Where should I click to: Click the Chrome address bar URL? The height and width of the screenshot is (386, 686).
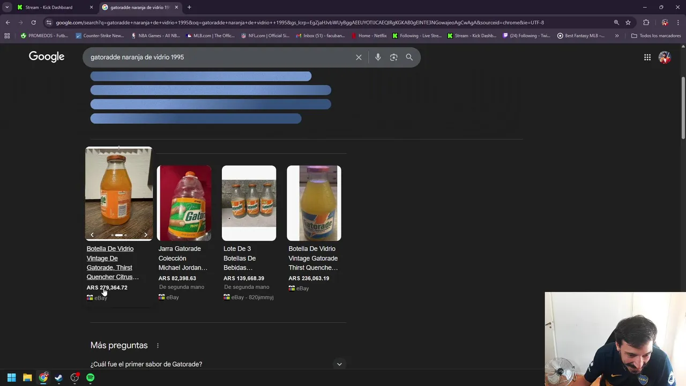coord(300,23)
